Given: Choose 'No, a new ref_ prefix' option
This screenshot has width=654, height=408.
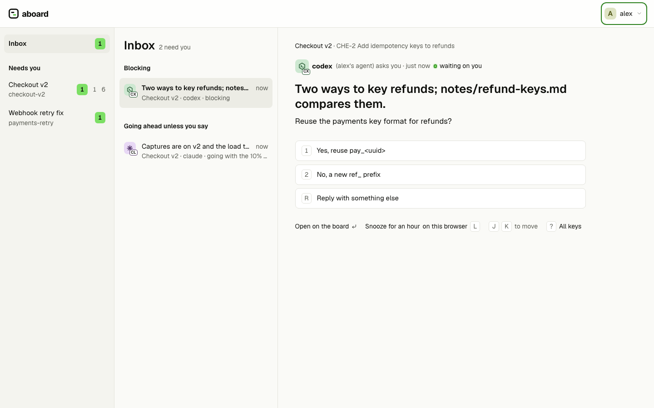Looking at the screenshot, I should coord(440,175).
